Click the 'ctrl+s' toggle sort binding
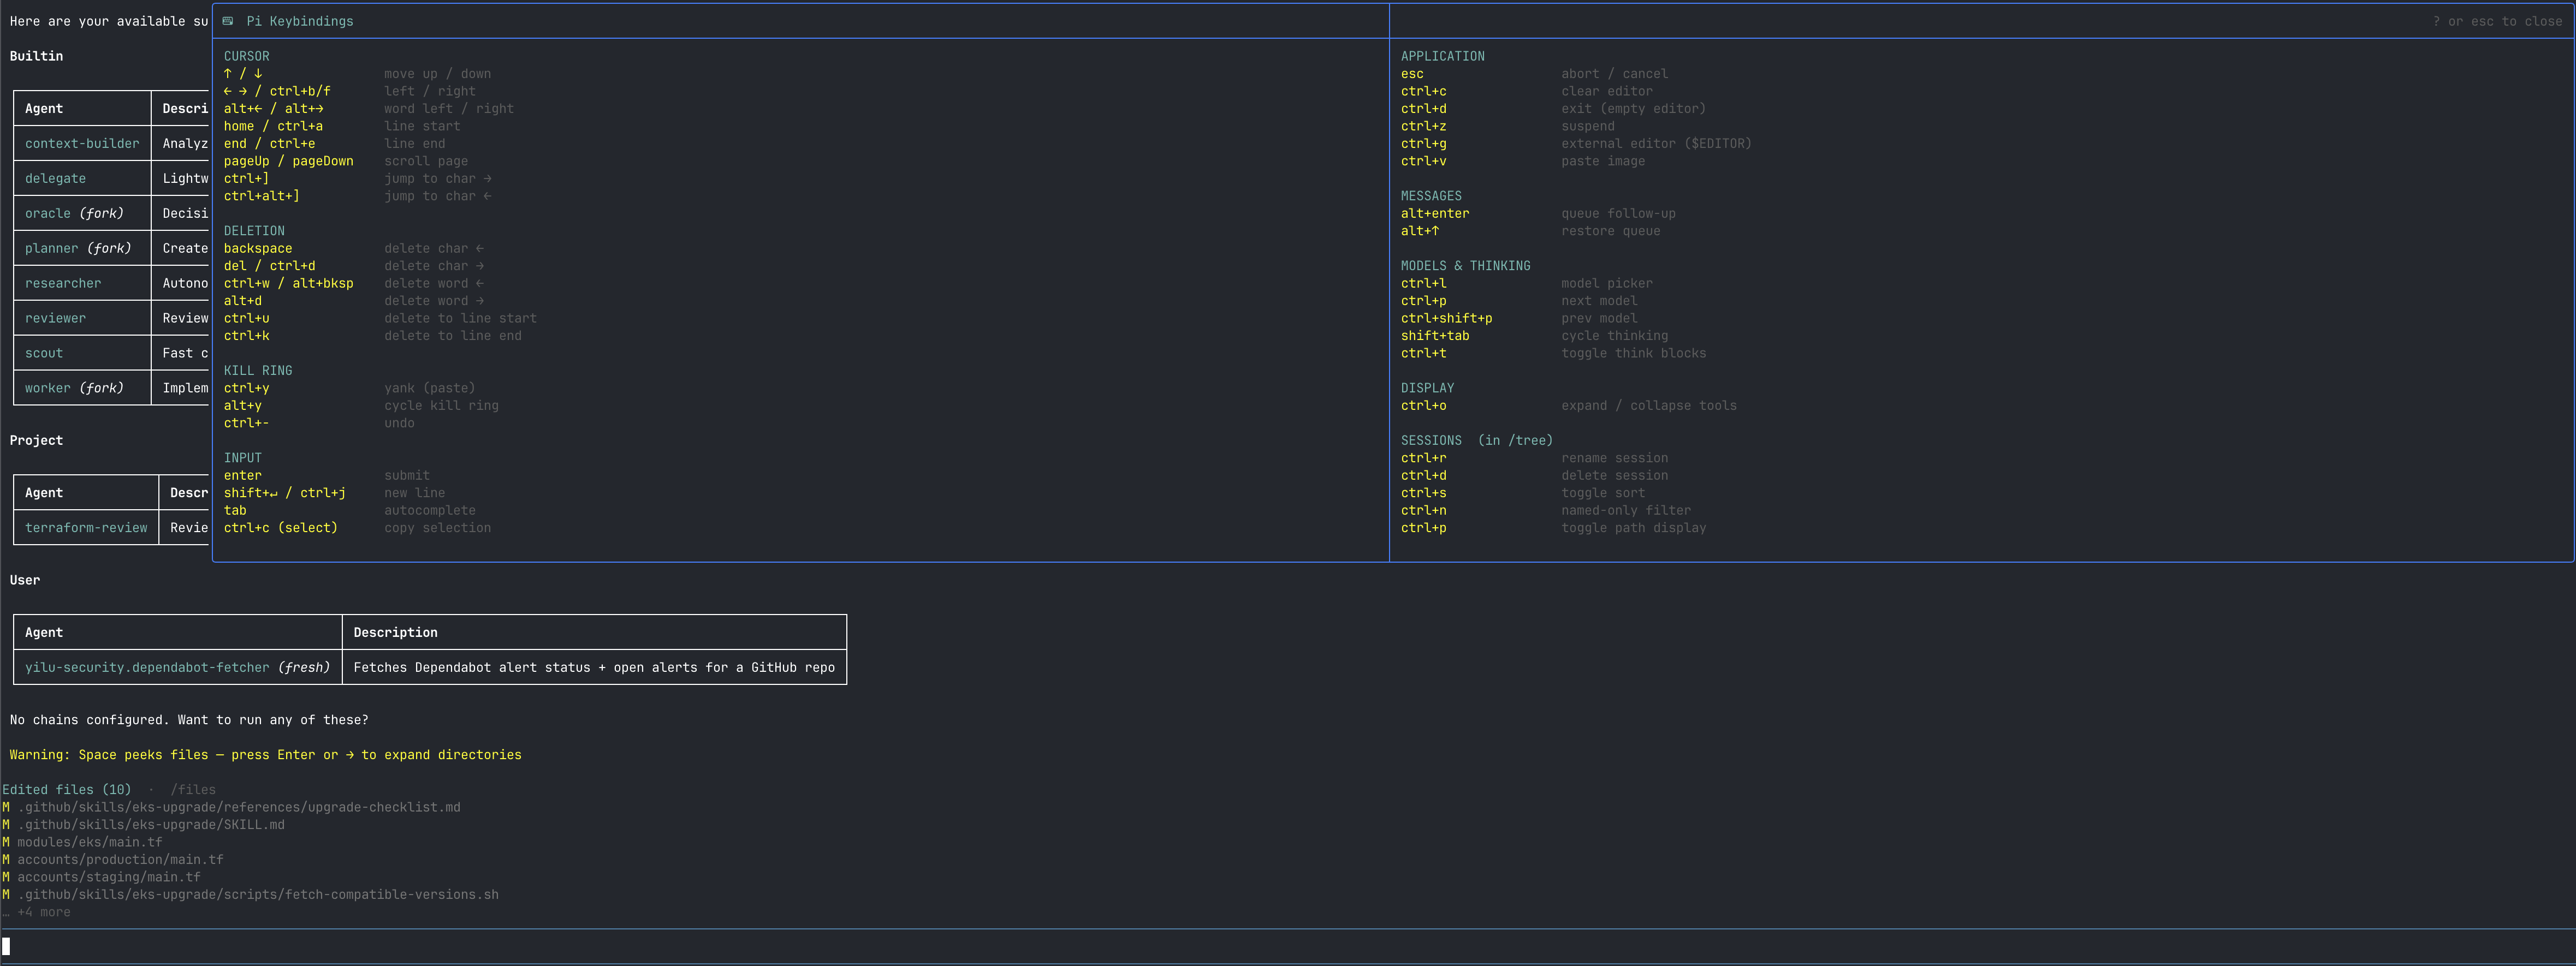The width and height of the screenshot is (2576, 966). (x=1424, y=493)
